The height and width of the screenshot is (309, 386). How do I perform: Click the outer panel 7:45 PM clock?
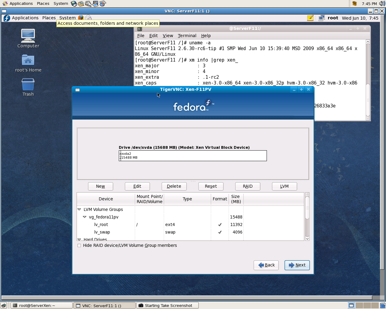[369, 4]
